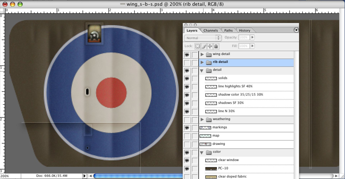Viewport: 345px width, 179px height.
Task: Click the green zoom button of document window
Action: (20, 4)
